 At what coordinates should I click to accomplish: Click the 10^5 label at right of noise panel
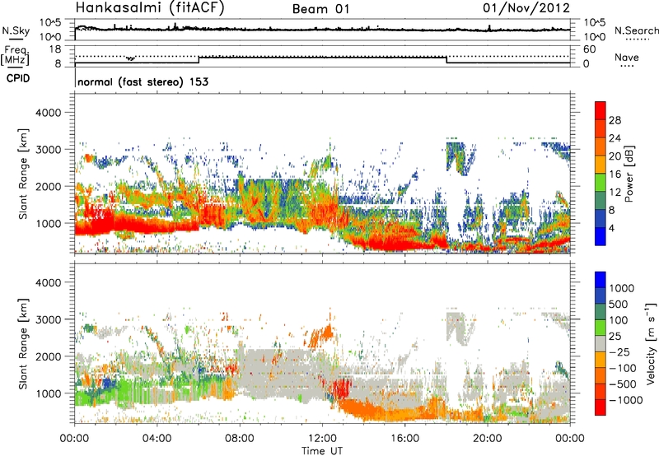594,23
